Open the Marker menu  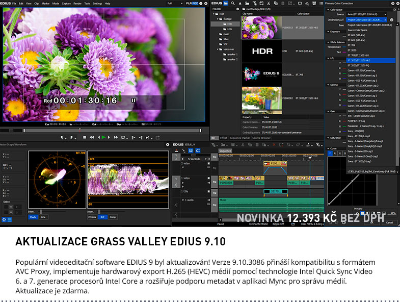click(45, 4)
